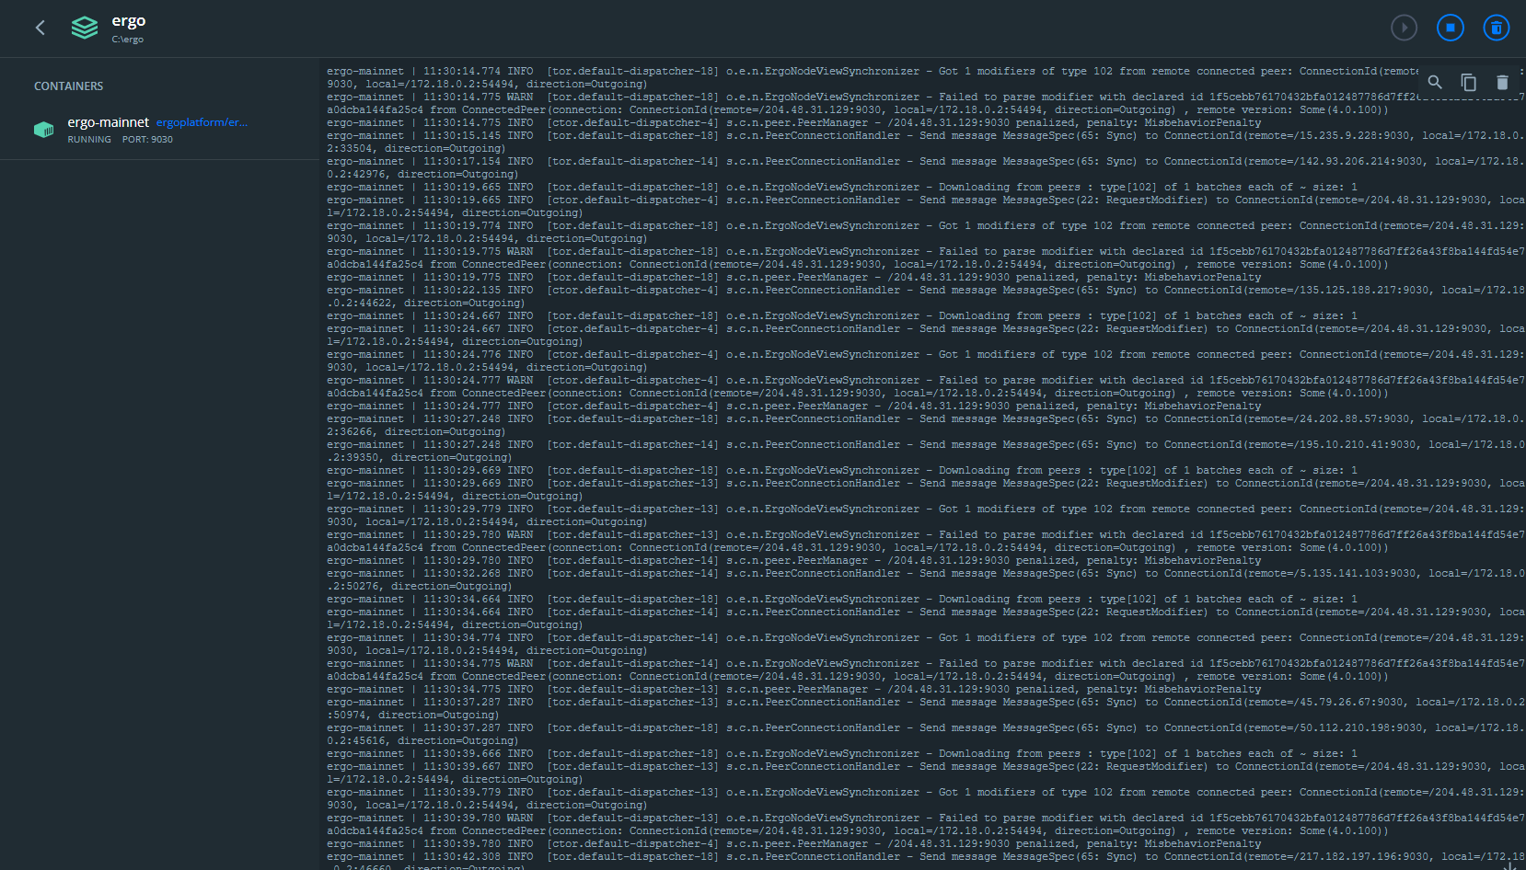Viewport: 1526px width, 870px height.
Task: Open log search with the magnifier icon
Action: pos(1435,83)
